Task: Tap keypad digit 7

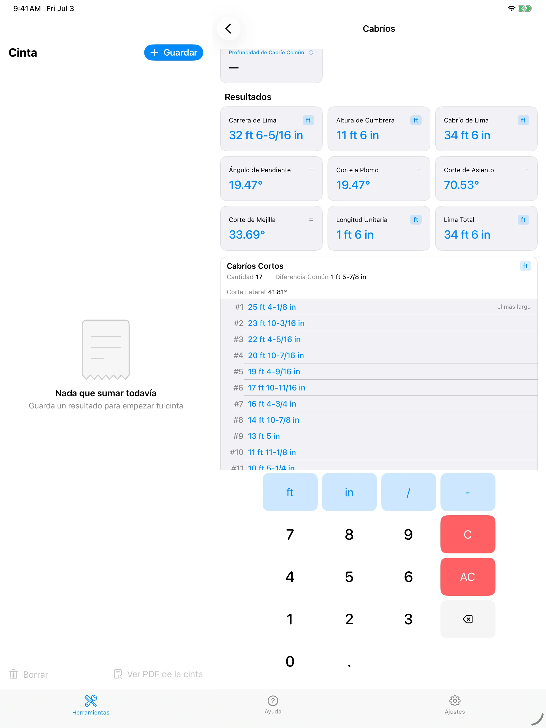Action: (290, 534)
